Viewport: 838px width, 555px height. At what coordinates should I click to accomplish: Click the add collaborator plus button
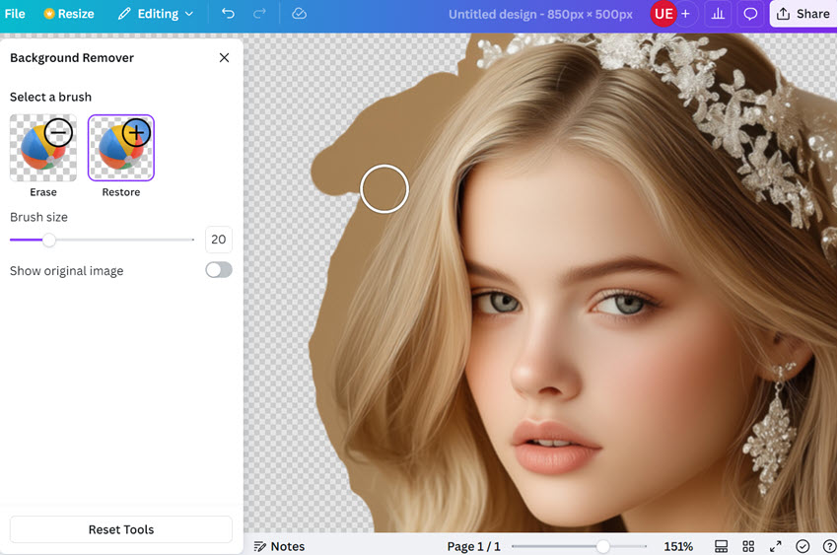pos(685,14)
